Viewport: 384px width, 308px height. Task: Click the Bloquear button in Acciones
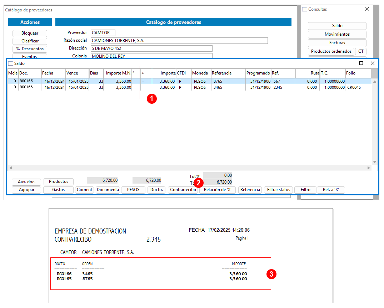pos(30,33)
